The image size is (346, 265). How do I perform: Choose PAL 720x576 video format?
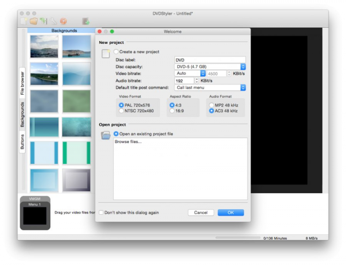[121, 105]
